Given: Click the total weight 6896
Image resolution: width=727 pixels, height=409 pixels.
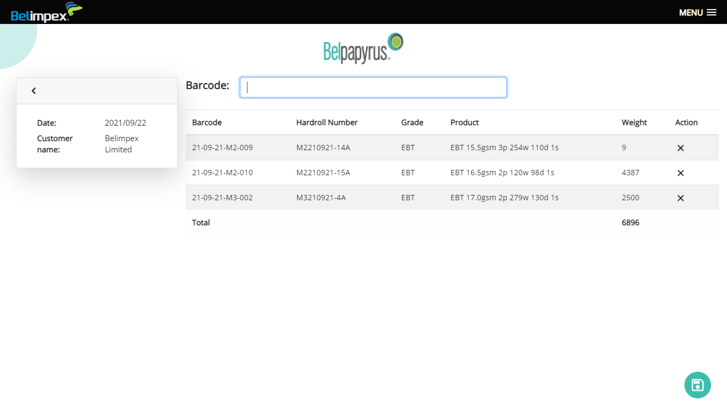Looking at the screenshot, I should click(x=631, y=223).
